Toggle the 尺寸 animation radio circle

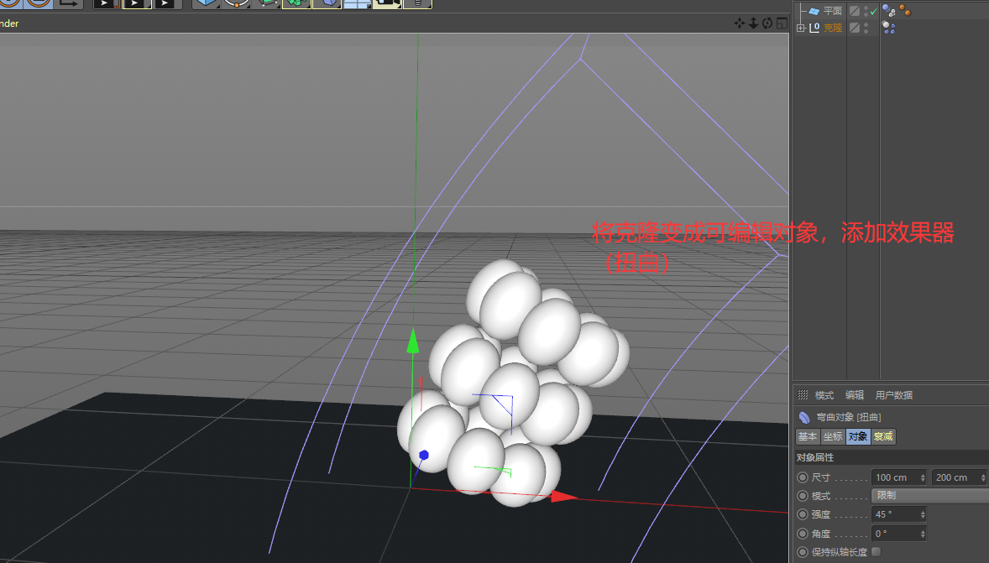click(x=803, y=477)
